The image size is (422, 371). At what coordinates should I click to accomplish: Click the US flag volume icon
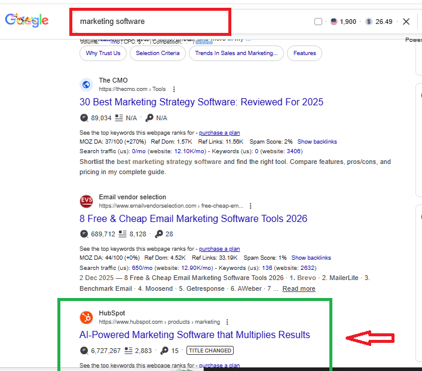[334, 22]
